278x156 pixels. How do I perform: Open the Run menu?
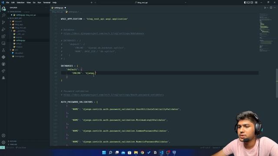(x=40, y=3)
